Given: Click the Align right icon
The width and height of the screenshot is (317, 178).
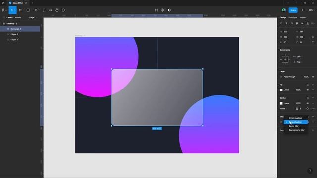Looking at the screenshot, I should 292,23.
